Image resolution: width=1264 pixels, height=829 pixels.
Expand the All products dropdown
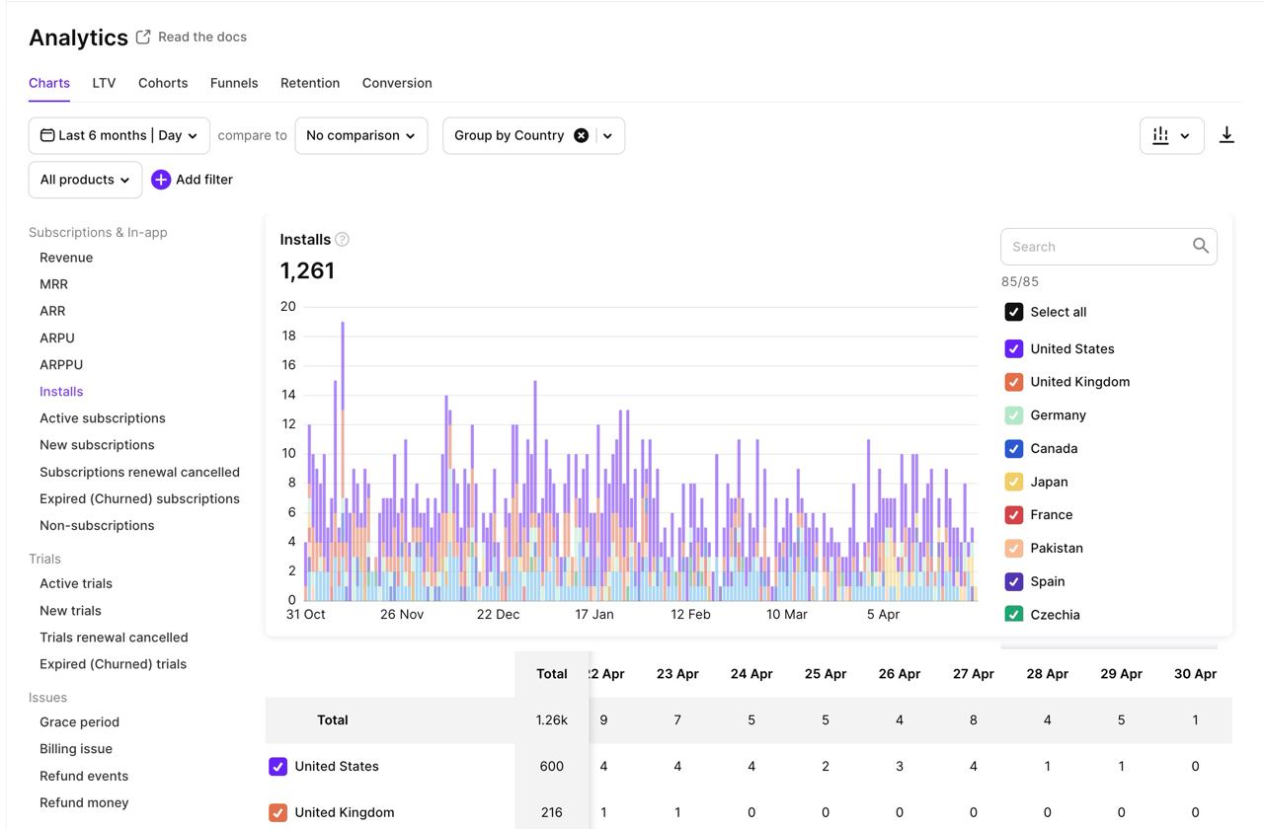85,179
